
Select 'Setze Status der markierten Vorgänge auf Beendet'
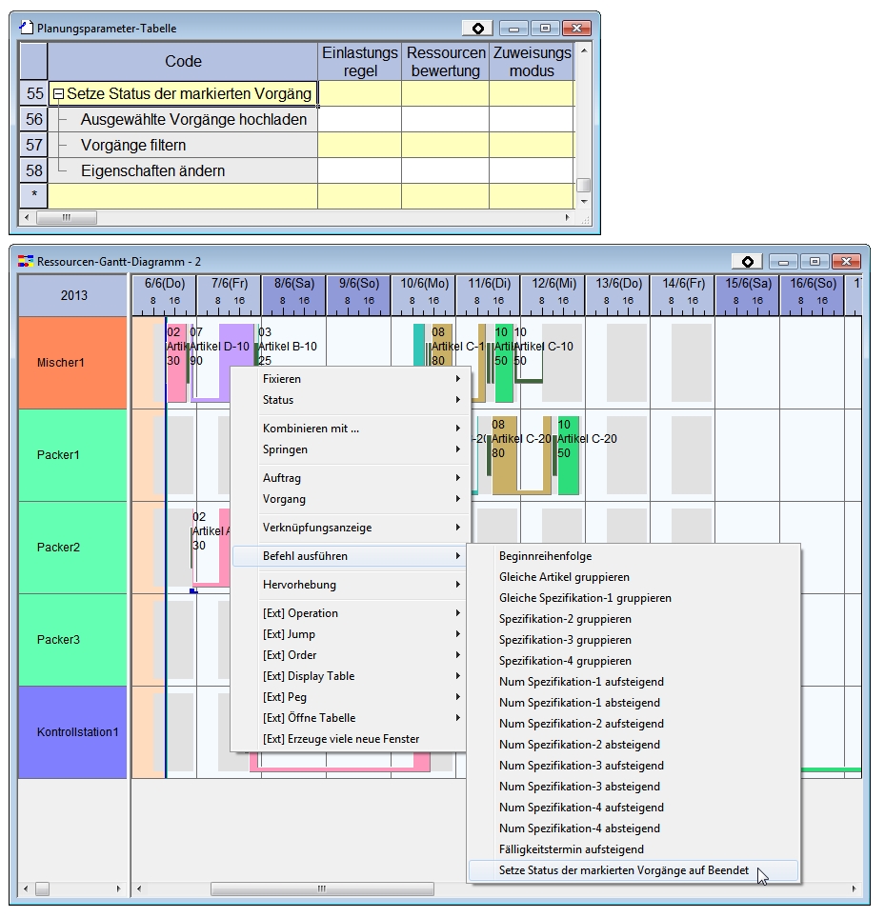pyautogui.click(x=623, y=870)
